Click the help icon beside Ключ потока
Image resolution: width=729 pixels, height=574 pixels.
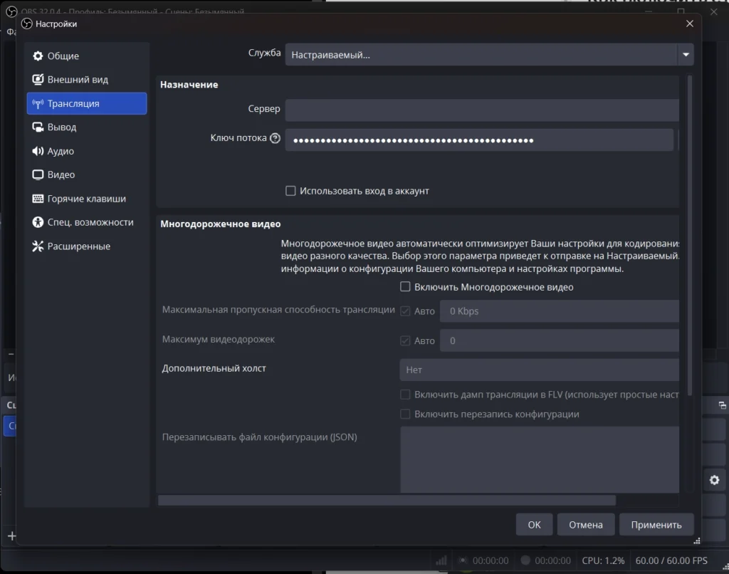tap(276, 138)
